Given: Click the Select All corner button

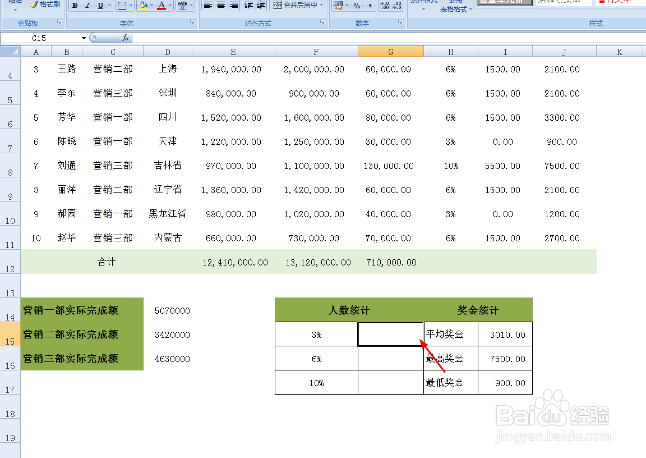Looking at the screenshot, I should (x=10, y=52).
